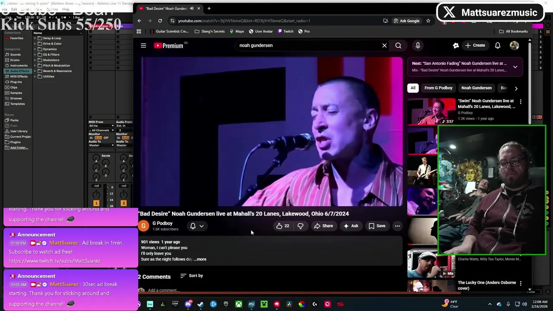Expand the mix playlist panel chevron

[x=515, y=67]
